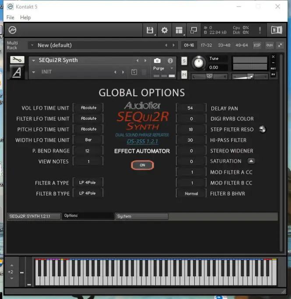The width and height of the screenshot is (291, 299).
Task: Toggle the aux sends button
Action: [270, 45]
